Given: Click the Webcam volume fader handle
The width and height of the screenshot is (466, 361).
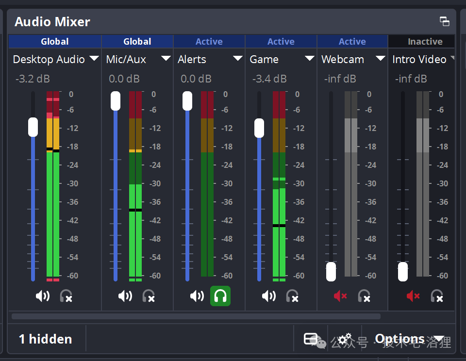Looking at the screenshot, I should 331,272.
